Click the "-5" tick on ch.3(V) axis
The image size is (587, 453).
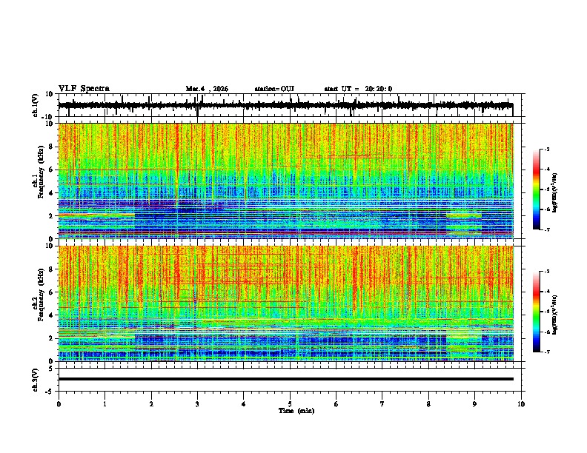50,392
